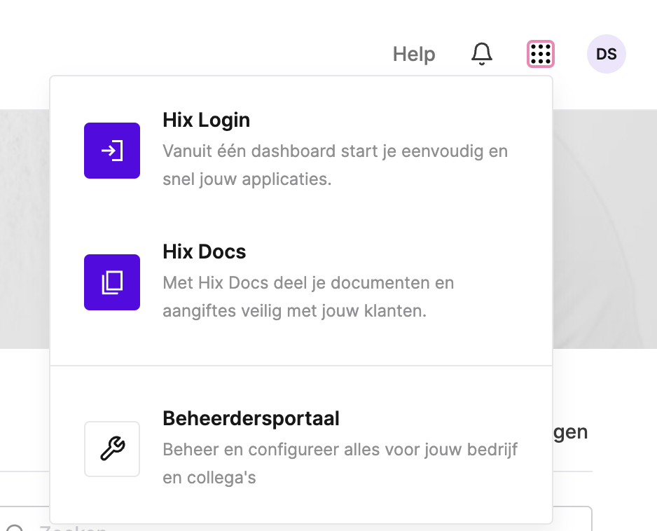
Task: Open the app switcher grid icon
Action: coord(541,54)
